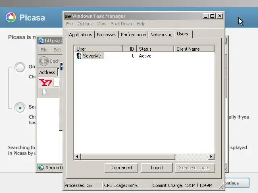This screenshot has width=258, height=193.
Task: Click the Disconnect button
Action: click(x=121, y=168)
